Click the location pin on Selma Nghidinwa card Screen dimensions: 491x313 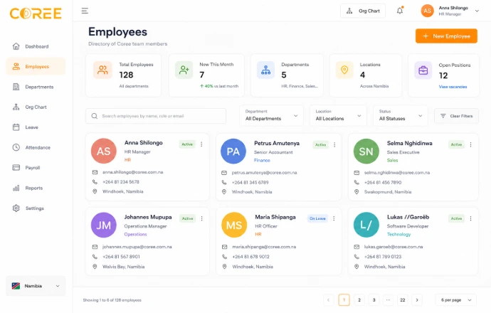pyautogui.click(x=357, y=192)
